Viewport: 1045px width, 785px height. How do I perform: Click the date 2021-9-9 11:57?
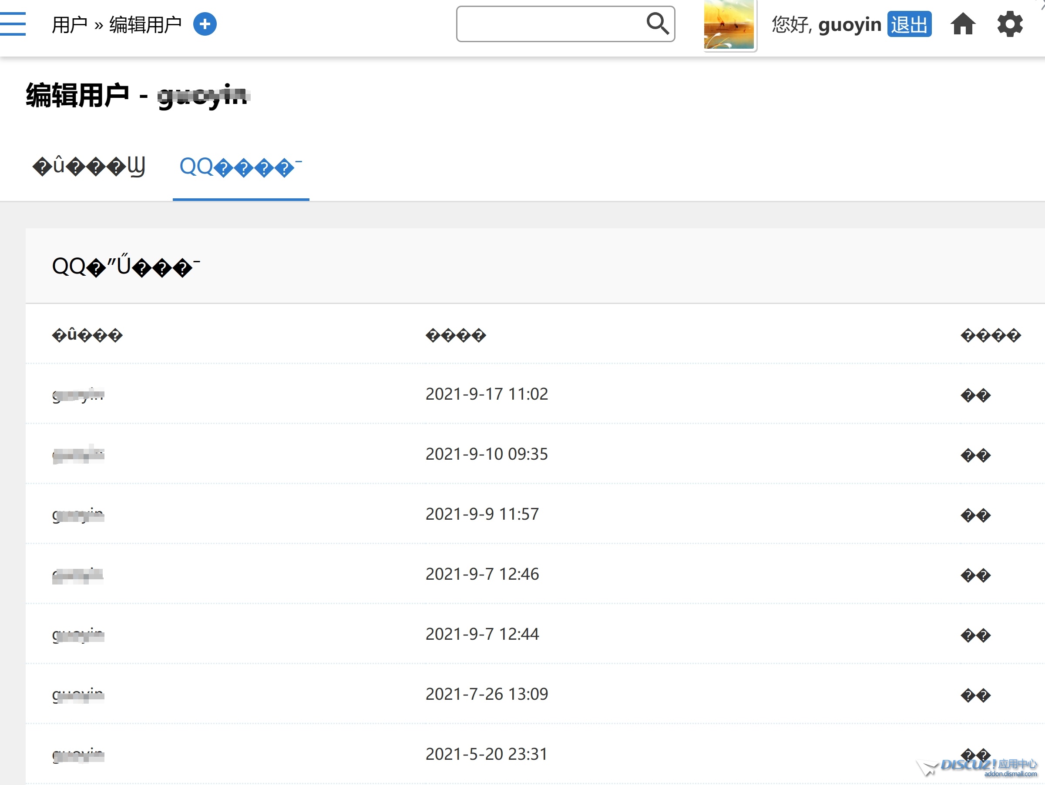(x=482, y=514)
